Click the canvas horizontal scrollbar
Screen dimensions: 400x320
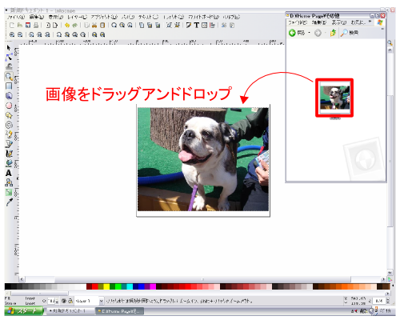(202, 279)
